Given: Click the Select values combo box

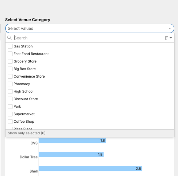Looking at the screenshot, I should coord(85,28).
